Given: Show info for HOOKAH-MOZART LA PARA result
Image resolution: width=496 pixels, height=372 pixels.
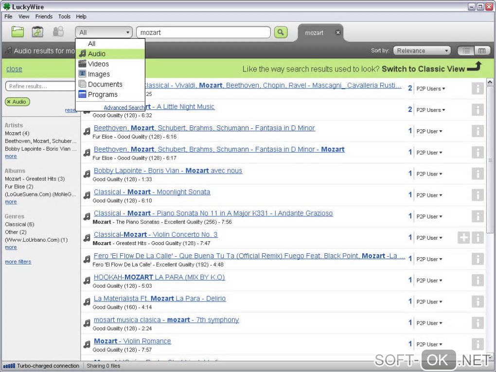Looking at the screenshot, I should pos(478,280).
